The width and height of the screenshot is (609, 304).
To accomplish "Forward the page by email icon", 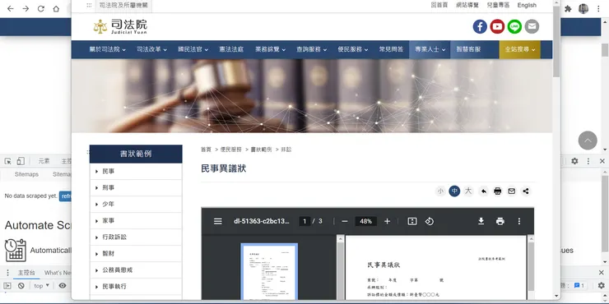I will click(x=512, y=191).
